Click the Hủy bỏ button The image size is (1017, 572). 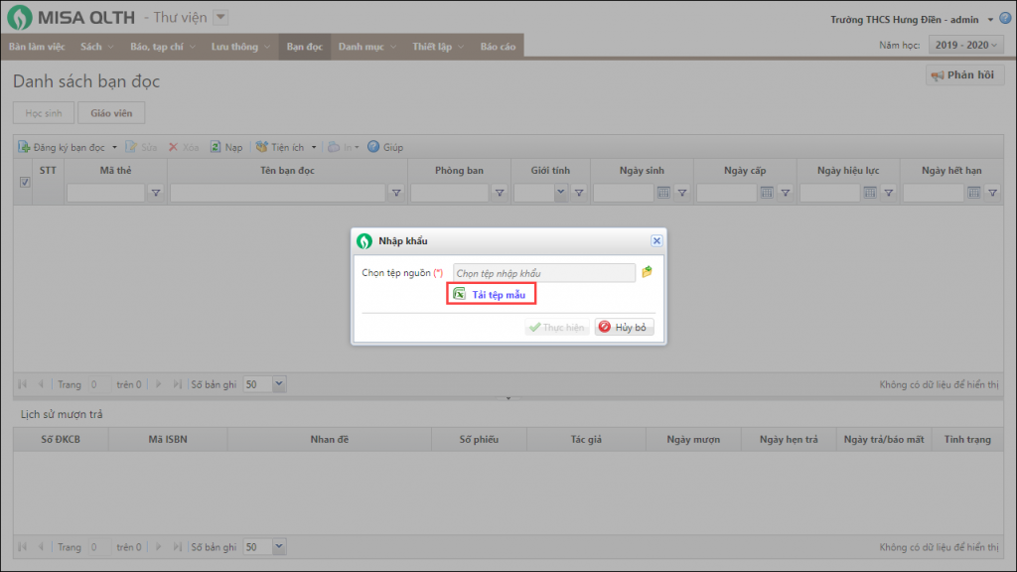point(625,328)
